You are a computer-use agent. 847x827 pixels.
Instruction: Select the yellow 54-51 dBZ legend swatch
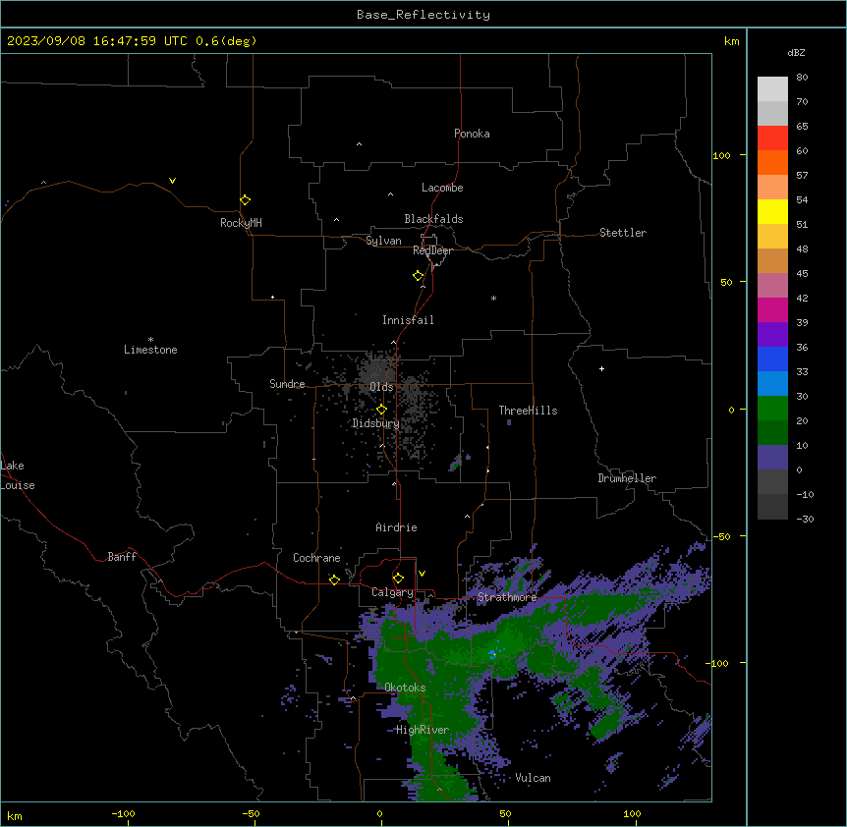click(x=772, y=211)
